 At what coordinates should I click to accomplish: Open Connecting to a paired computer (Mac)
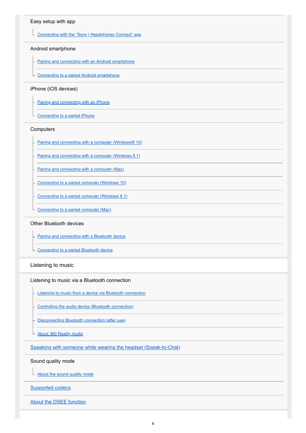click(74, 210)
